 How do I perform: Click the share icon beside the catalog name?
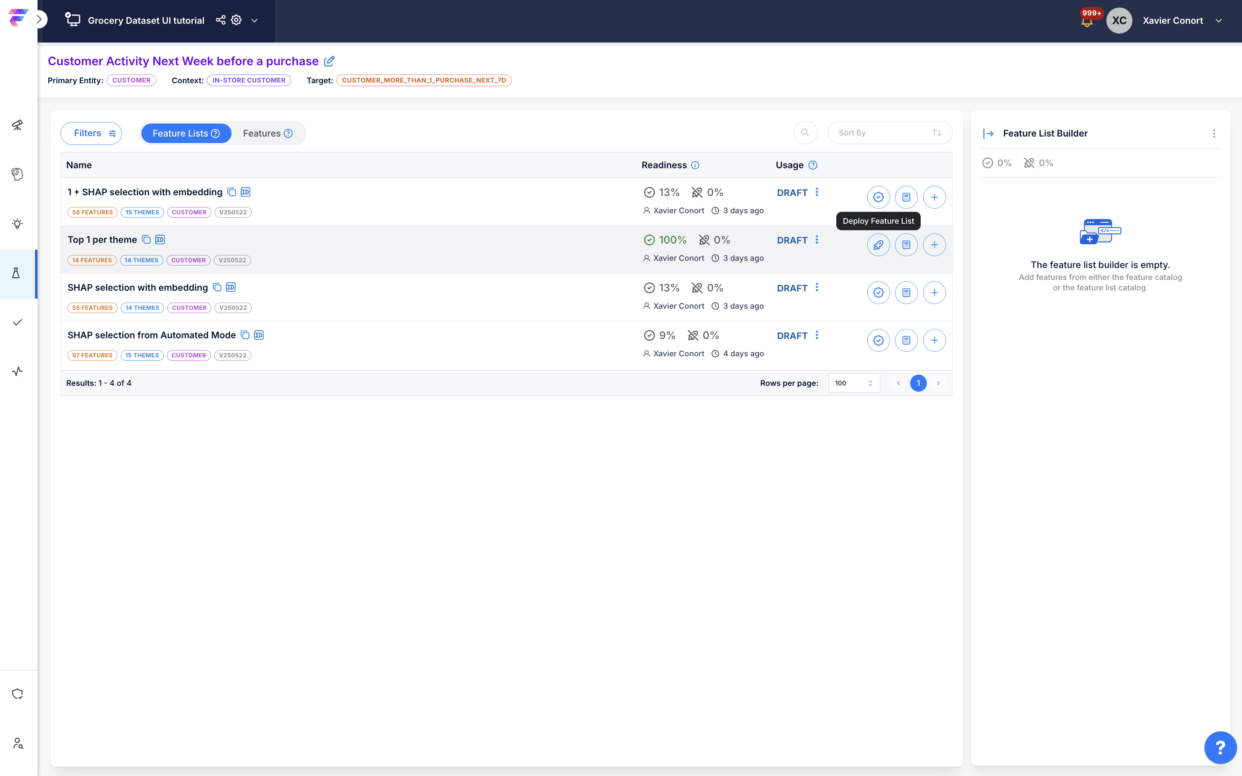pos(220,20)
